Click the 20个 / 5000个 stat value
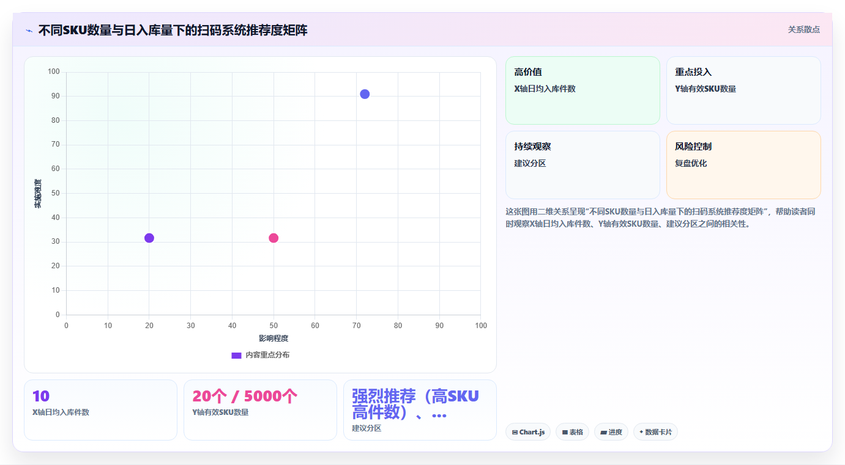This screenshot has height=465, width=845. pyautogui.click(x=245, y=397)
